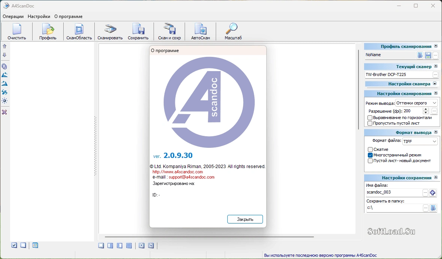
Task: Click the deselect-all empty box icon
Action: (x=23, y=245)
